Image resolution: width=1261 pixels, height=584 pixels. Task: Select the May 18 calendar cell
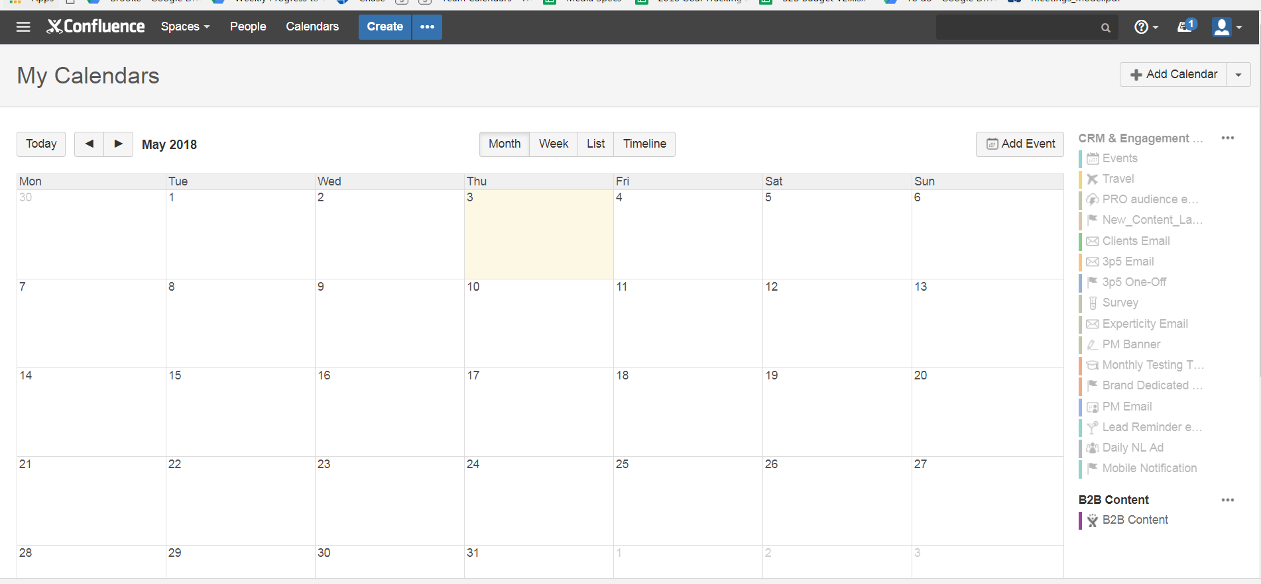[688, 412]
